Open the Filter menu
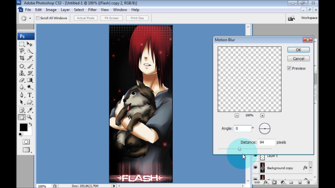 coord(92,10)
